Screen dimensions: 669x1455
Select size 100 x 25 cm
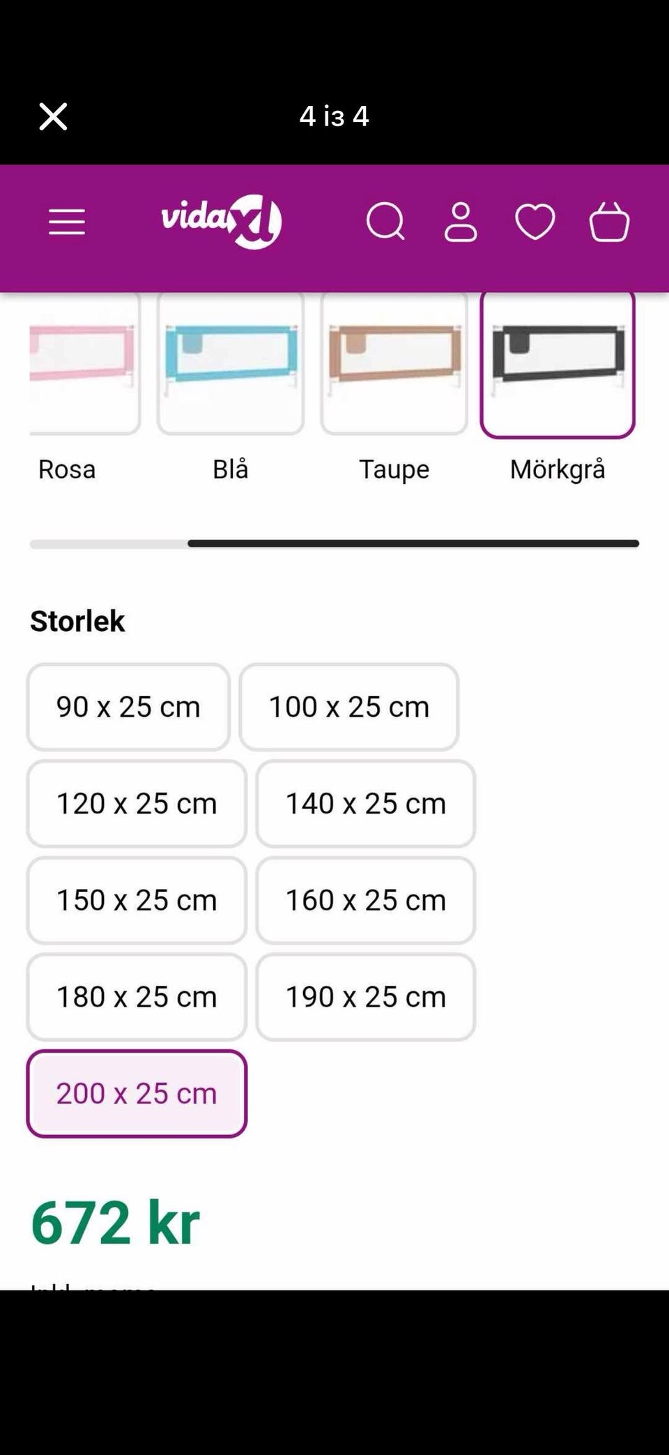click(x=348, y=707)
